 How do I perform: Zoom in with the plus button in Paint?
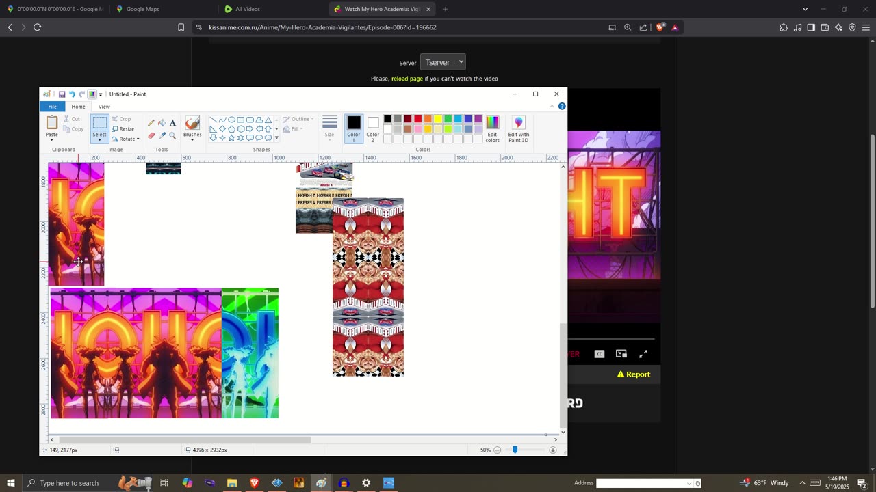553,450
